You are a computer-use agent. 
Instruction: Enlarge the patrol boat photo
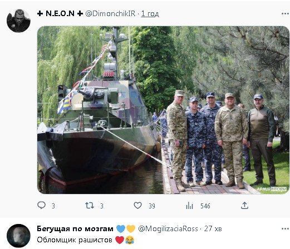(163, 110)
